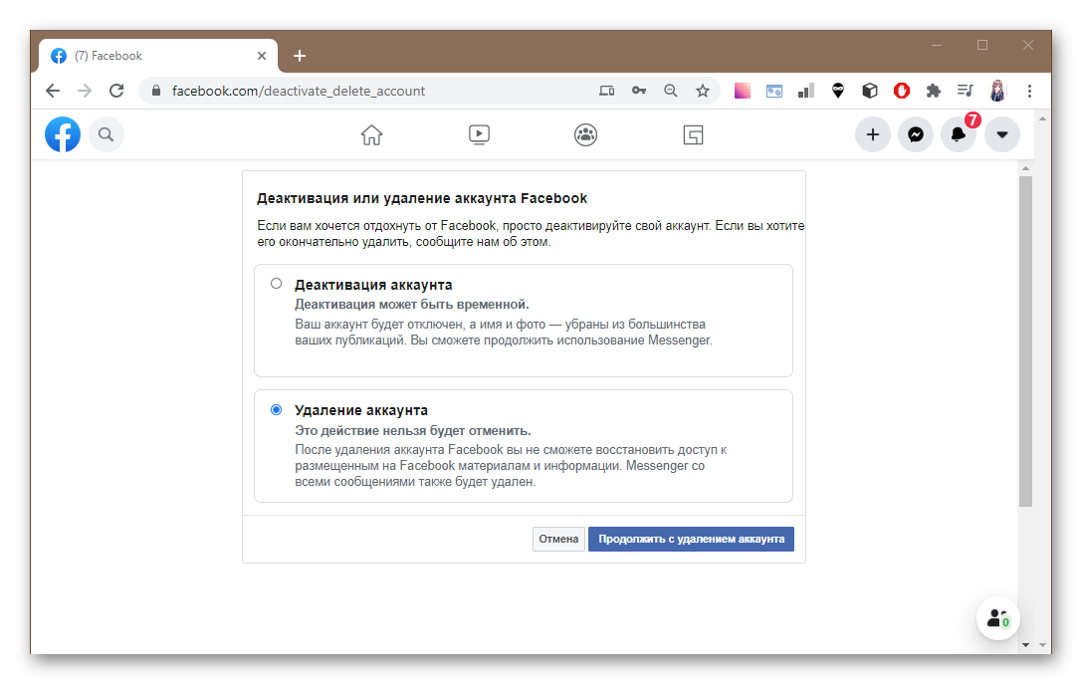Click the address bar URL
The height and width of the screenshot is (684, 1082).
(298, 92)
